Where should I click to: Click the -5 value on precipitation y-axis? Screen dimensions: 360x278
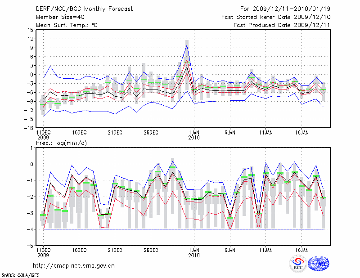pos(30,246)
